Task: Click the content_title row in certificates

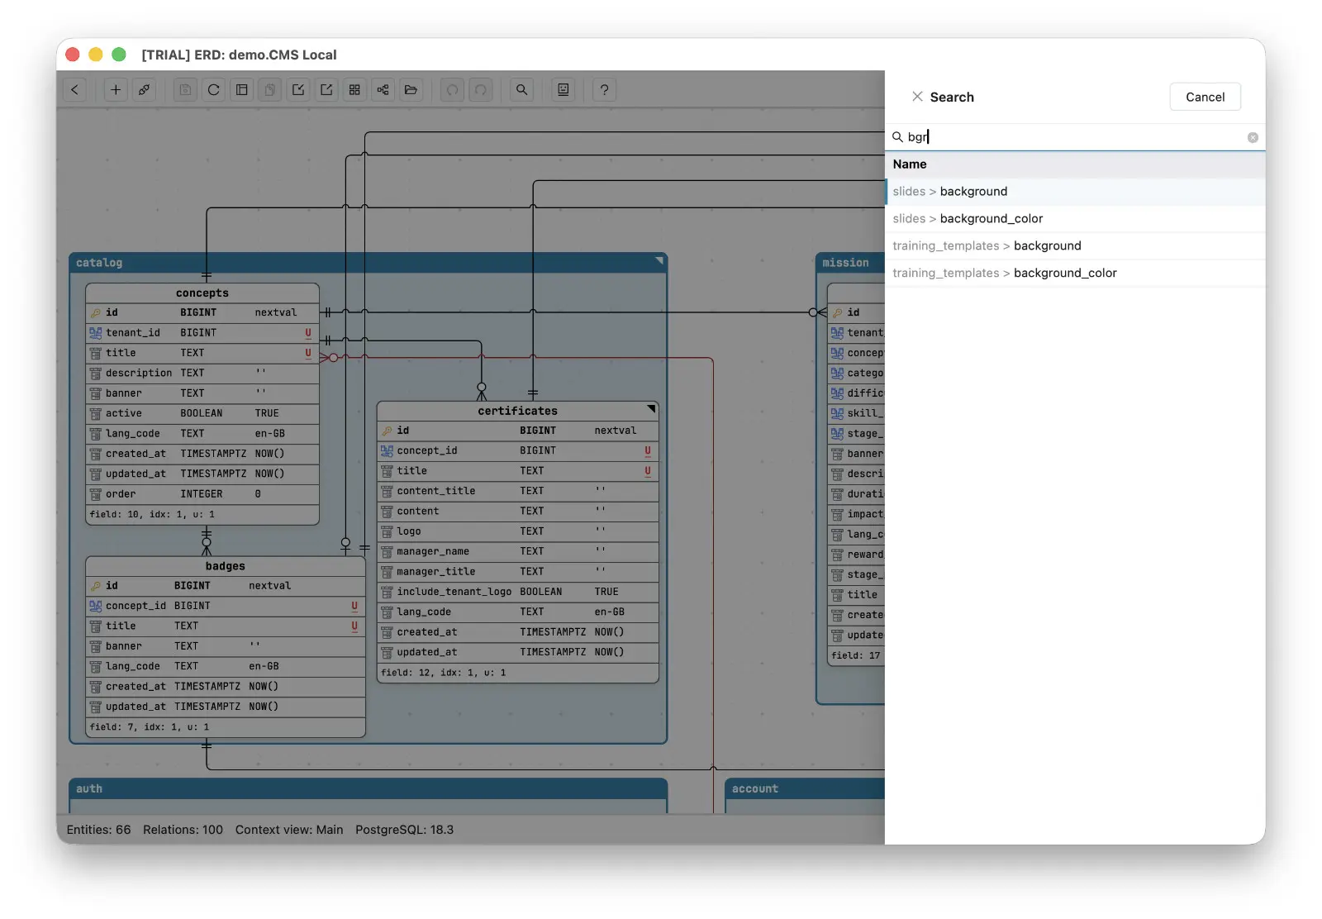Action: pos(518,492)
